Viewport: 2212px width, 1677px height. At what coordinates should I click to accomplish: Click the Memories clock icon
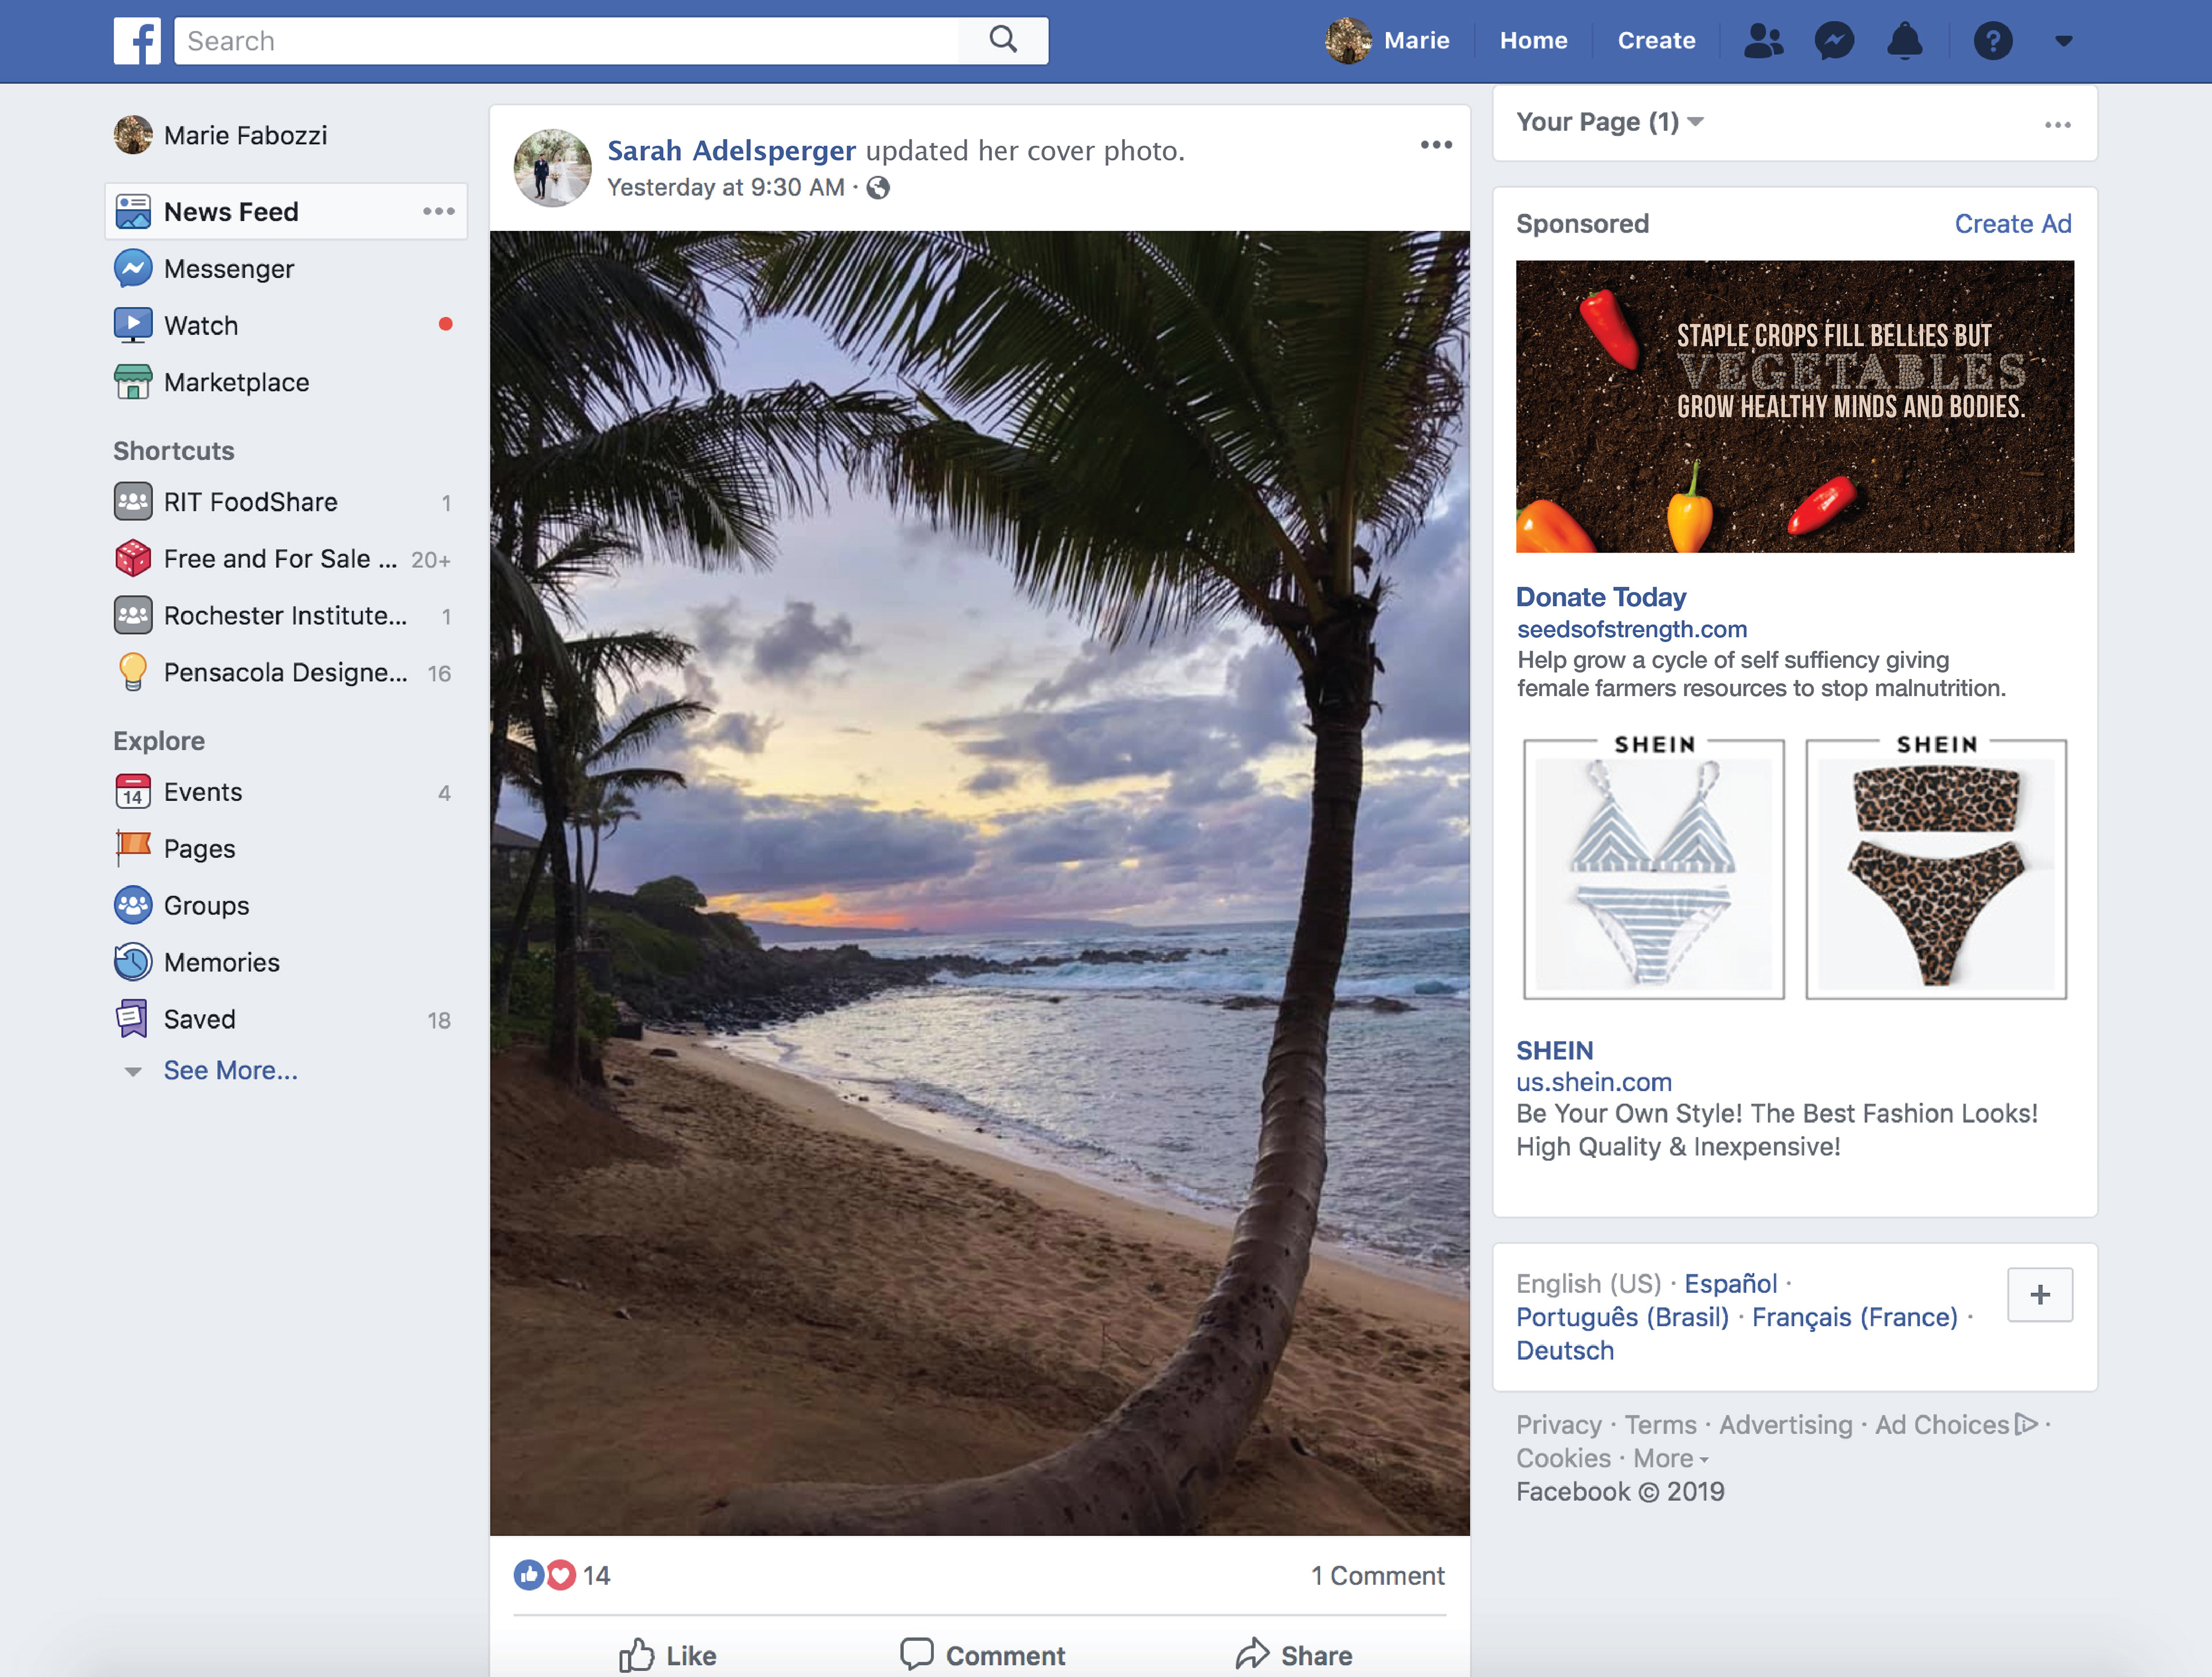click(x=133, y=962)
